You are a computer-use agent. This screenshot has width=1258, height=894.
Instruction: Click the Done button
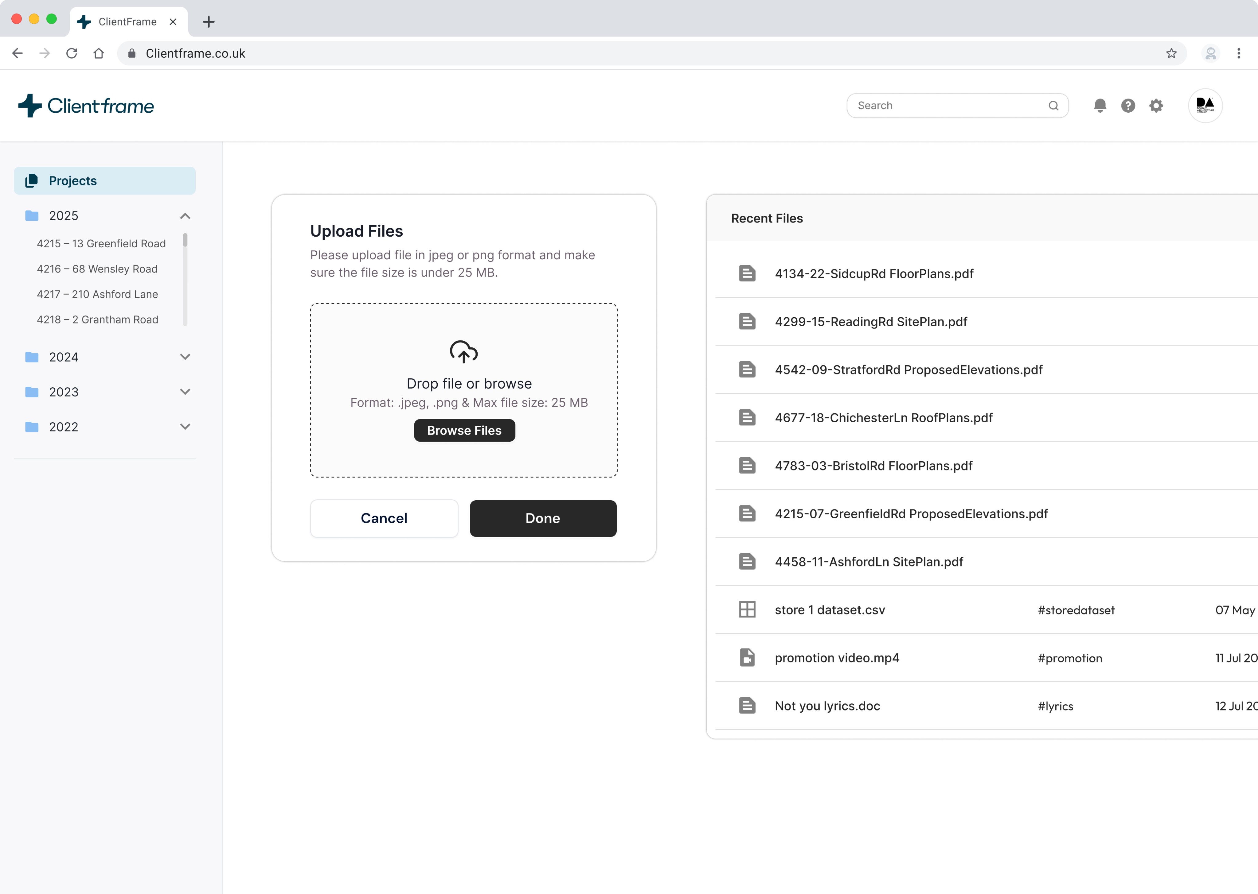(x=542, y=518)
